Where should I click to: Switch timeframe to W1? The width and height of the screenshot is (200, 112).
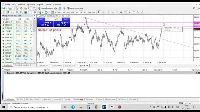tap(90, 12)
